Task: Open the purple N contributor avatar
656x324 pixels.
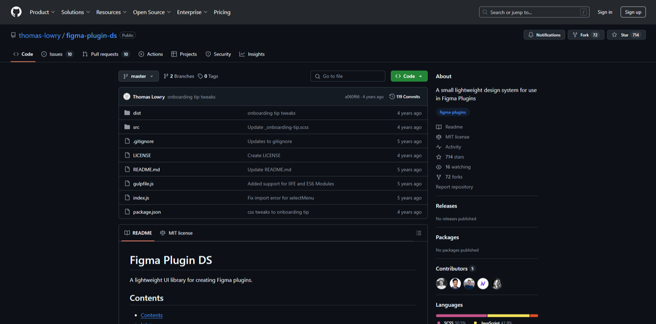Action: [x=483, y=283]
